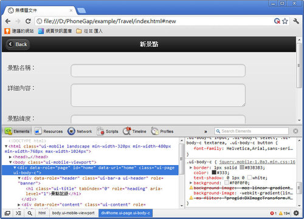
Task: Open the Resources panel tab
Action: 49,132
